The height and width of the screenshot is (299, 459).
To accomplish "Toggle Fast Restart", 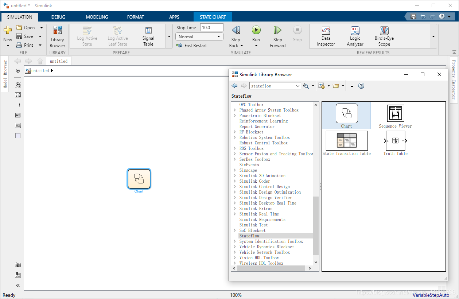I will (191, 46).
